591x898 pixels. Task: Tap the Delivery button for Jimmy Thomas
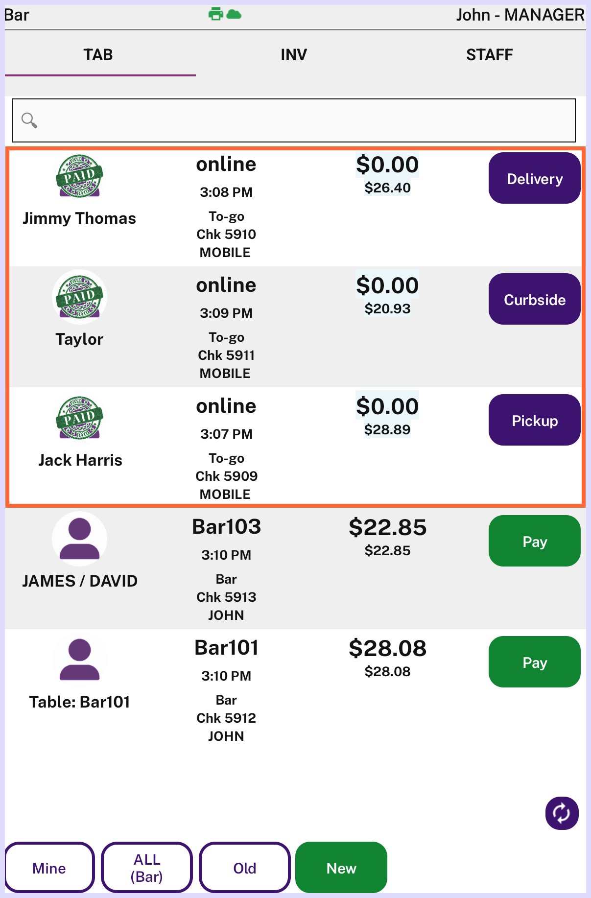tap(535, 178)
